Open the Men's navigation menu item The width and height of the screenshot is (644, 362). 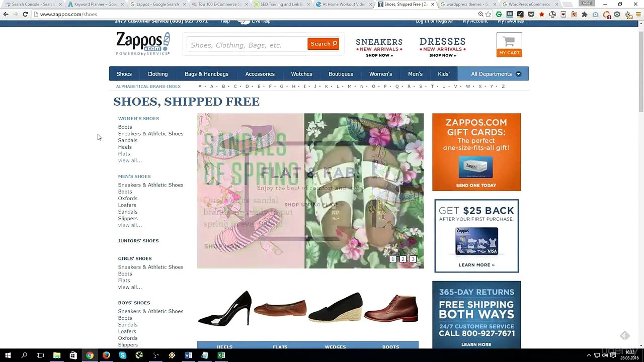415,74
